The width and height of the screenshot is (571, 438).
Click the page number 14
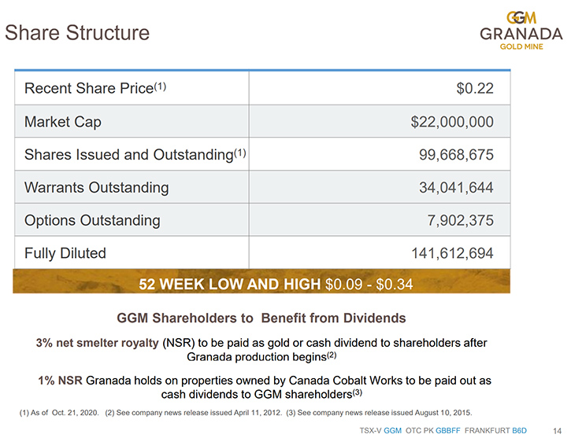pyautogui.click(x=557, y=431)
